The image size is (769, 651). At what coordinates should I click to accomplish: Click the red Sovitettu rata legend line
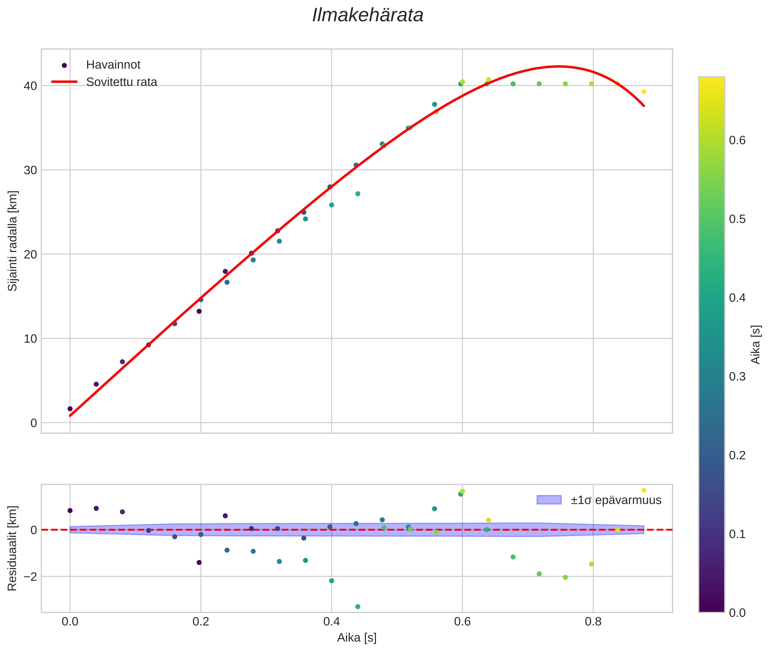coord(64,82)
